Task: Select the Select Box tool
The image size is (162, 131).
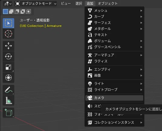Action: [8, 23]
